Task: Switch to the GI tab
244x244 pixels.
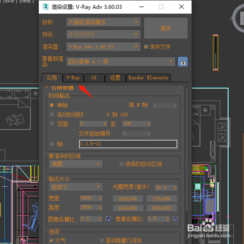Action: [x=94, y=78]
